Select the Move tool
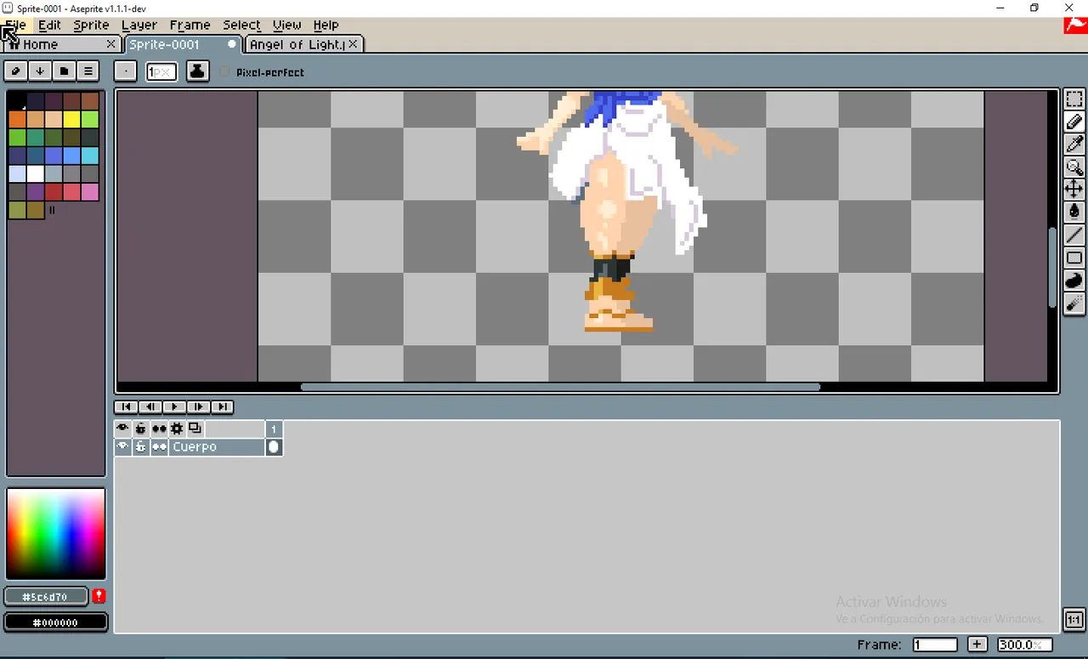Screen dimensions: 1088x659 [x=1074, y=189]
